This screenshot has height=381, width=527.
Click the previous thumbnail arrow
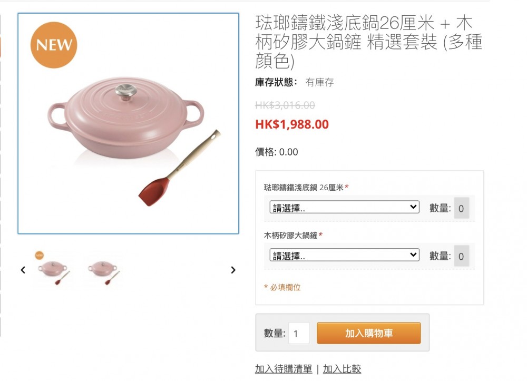(23, 270)
